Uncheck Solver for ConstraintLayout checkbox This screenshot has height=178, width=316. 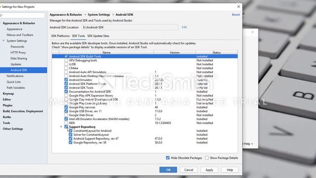pyautogui.click(x=70, y=134)
